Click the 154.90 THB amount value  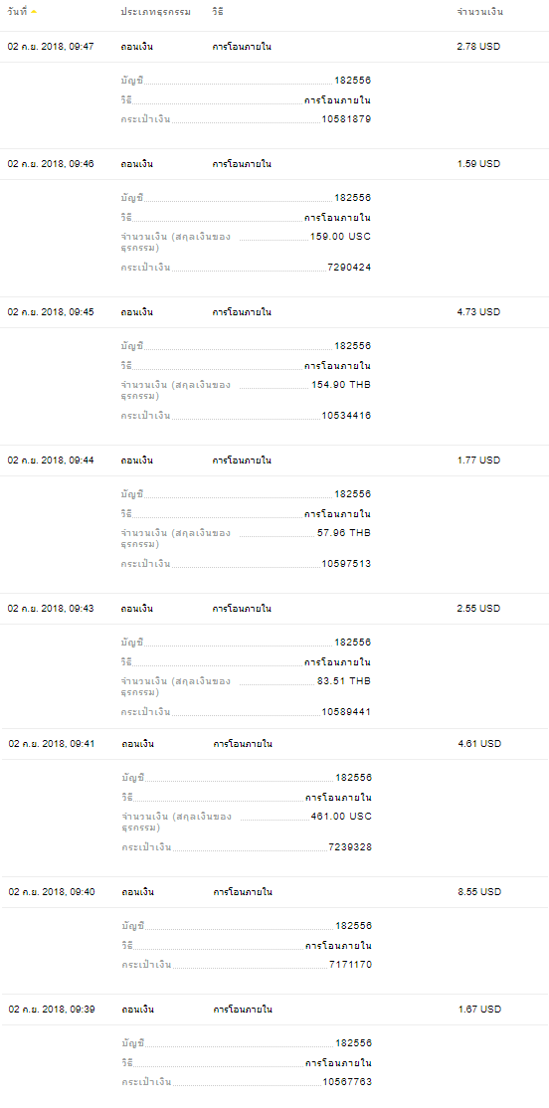point(341,384)
